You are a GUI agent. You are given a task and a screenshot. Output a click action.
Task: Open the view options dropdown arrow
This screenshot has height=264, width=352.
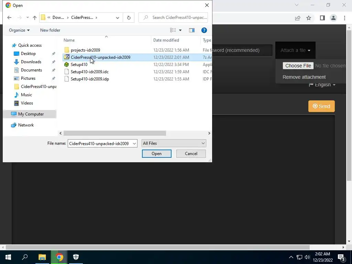click(180, 30)
